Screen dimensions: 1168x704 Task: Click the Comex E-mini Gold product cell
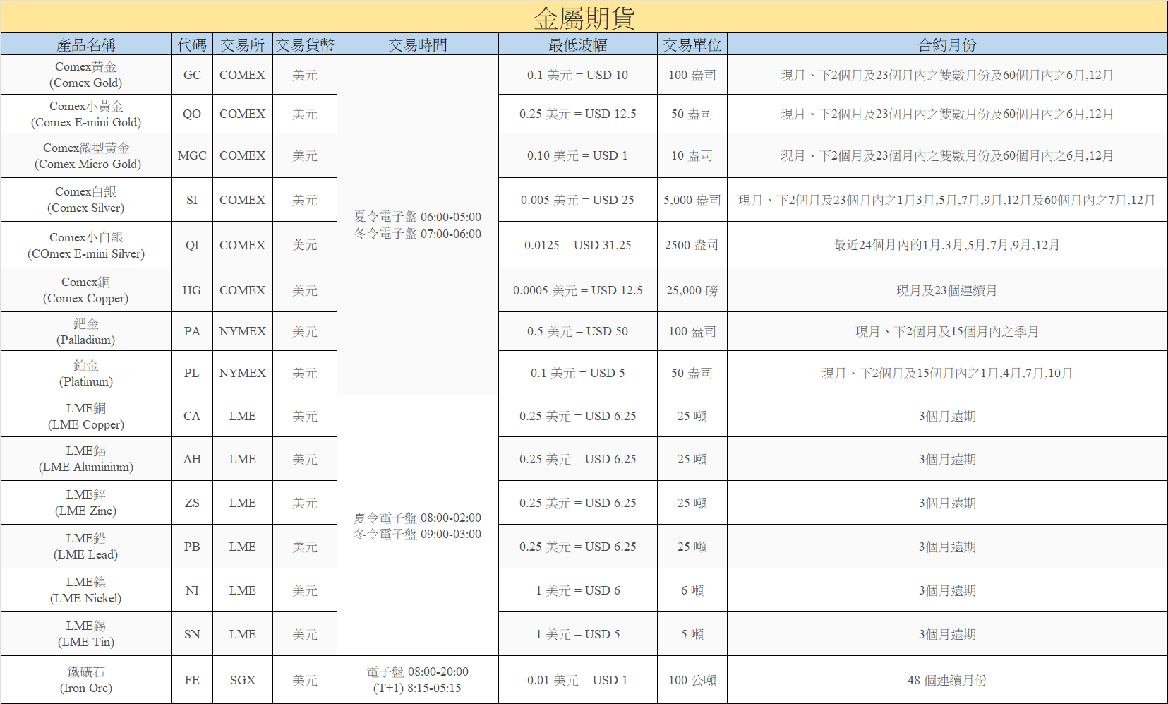(x=86, y=114)
